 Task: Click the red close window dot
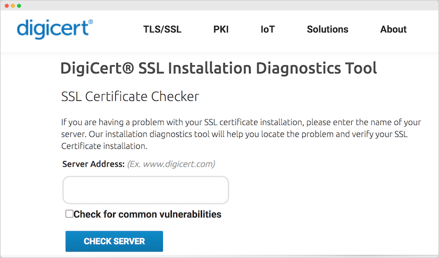point(7,5)
